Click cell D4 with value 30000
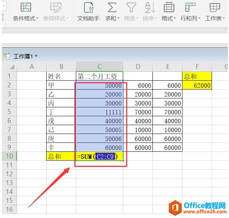The height and width of the screenshot is (218, 229). coord(138,103)
